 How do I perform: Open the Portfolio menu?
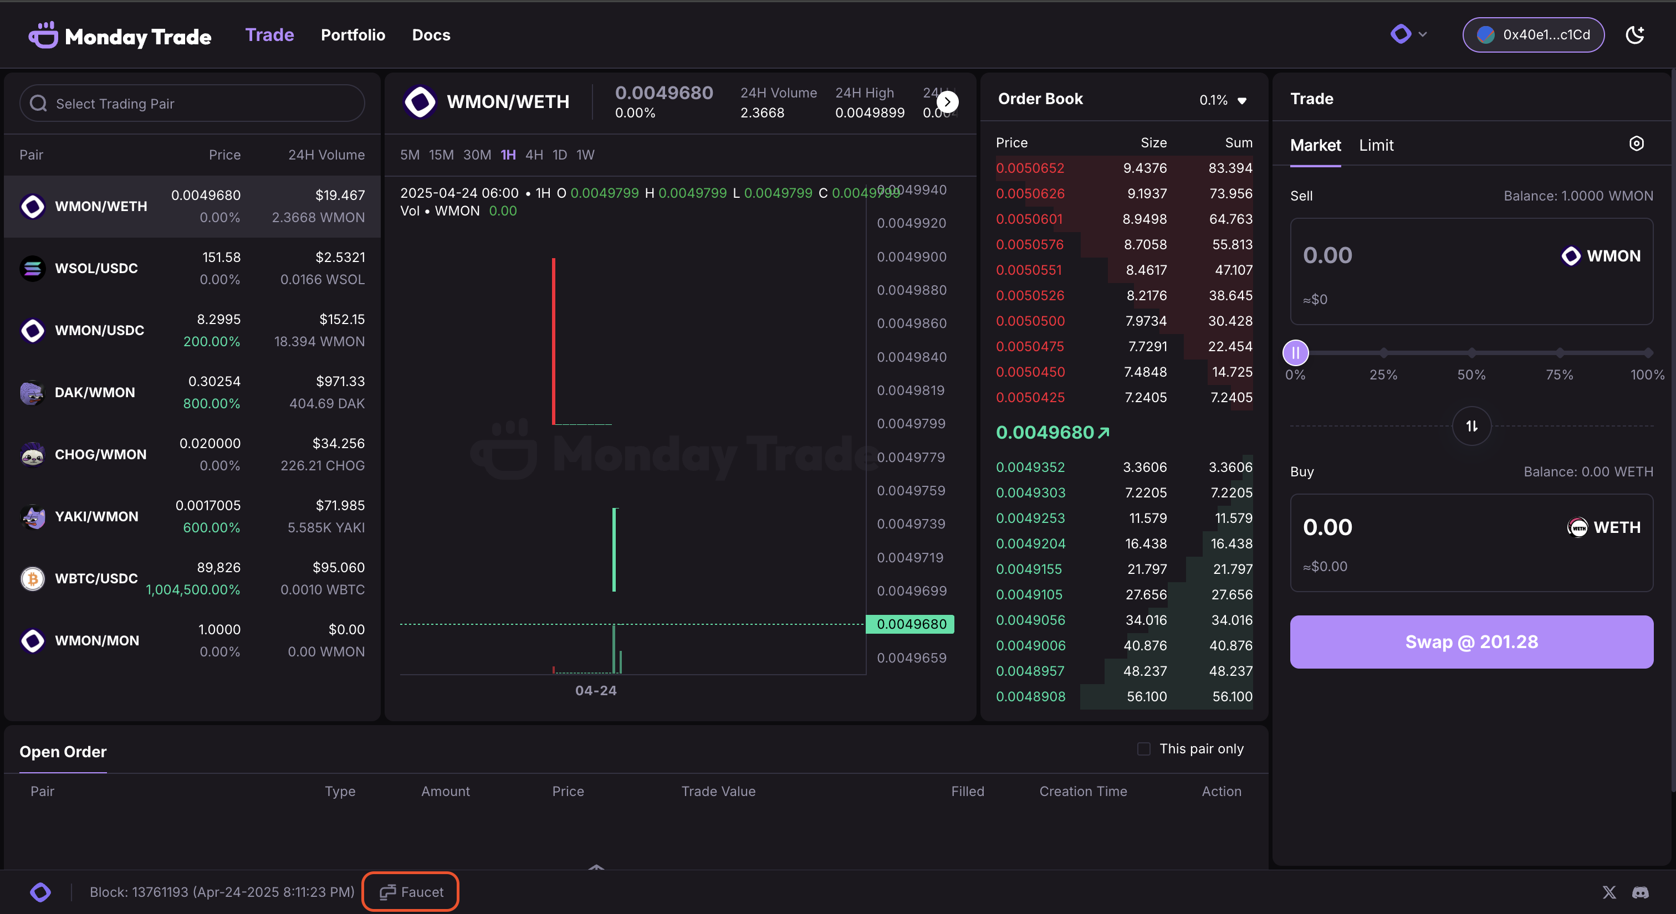352,35
